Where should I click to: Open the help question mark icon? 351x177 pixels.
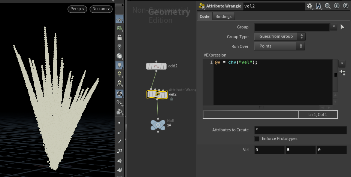(x=346, y=6)
